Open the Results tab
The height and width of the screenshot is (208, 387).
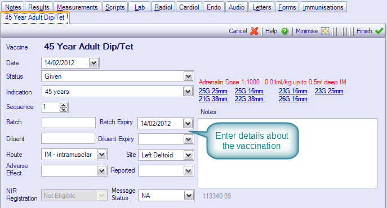[38, 7]
